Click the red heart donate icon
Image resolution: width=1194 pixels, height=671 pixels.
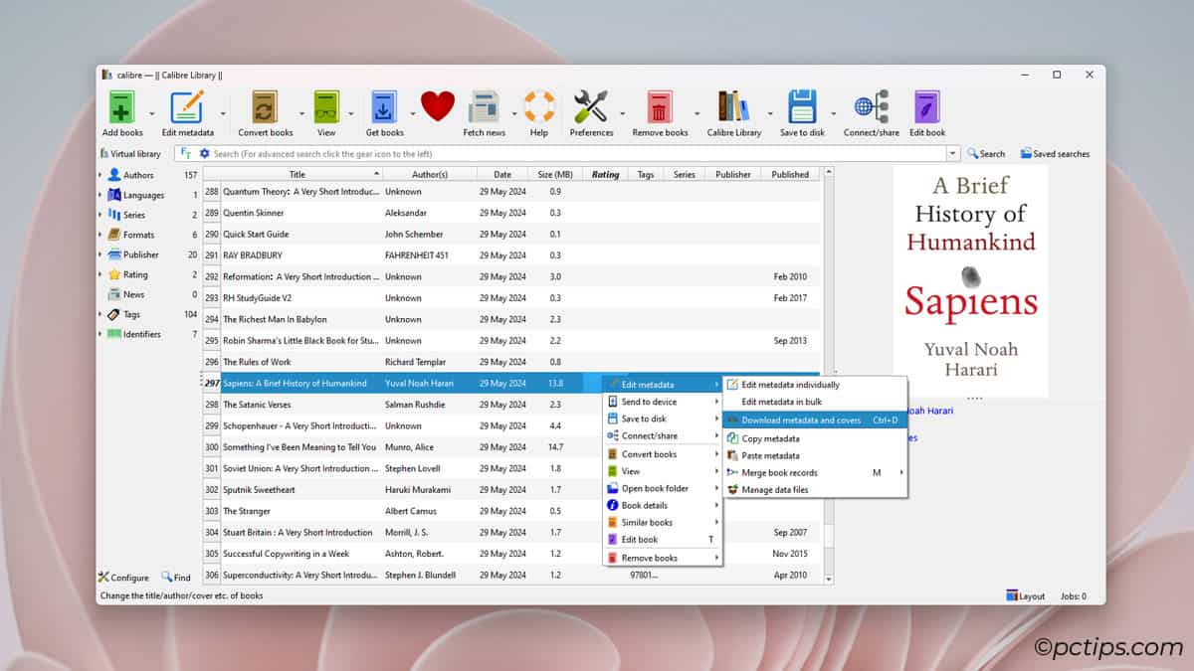437,105
